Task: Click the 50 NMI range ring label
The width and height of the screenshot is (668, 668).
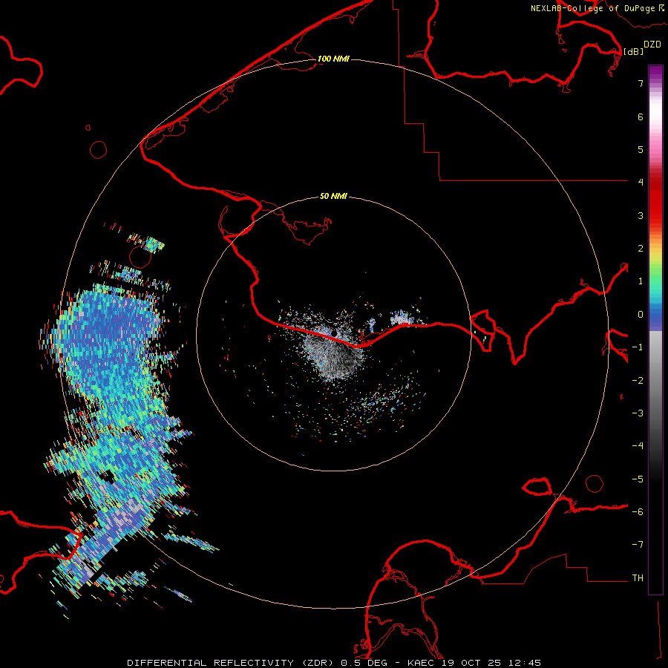Action: [x=333, y=197]
